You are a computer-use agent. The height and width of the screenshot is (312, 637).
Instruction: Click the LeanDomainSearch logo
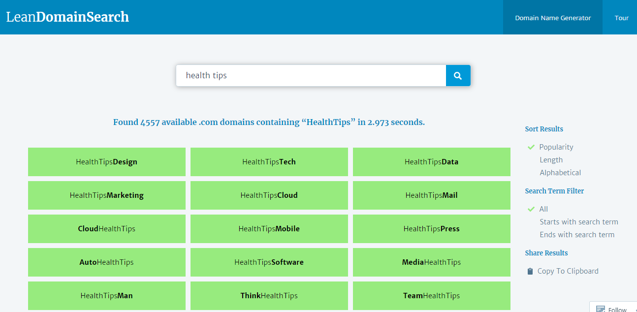[67, 16]
